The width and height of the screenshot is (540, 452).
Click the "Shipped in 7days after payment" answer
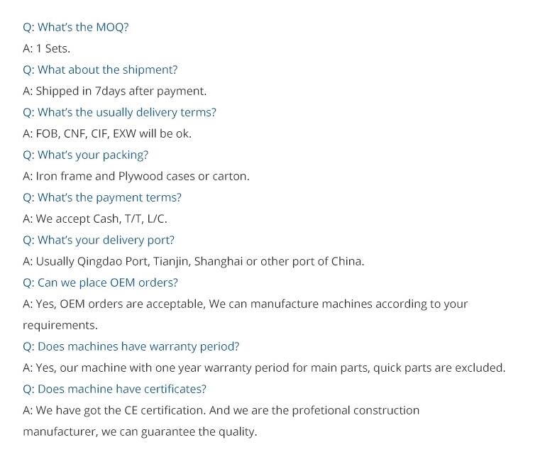pyautogui.click(x=114, y=91)
